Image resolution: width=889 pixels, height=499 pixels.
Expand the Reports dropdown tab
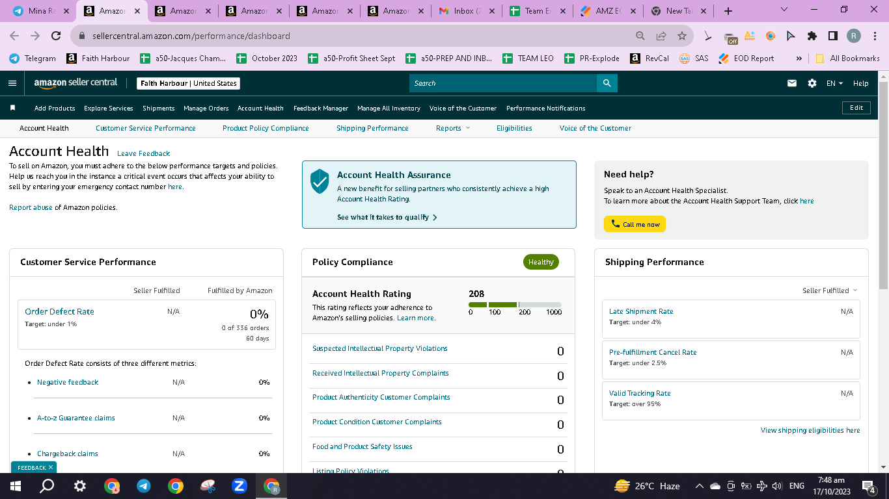pos(453,128)
